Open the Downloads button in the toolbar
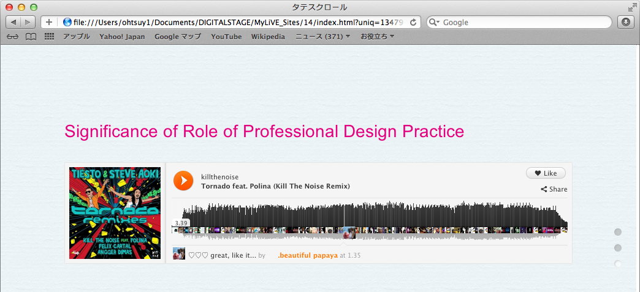Viewport: 640px width, 292px height. (626, 22)
